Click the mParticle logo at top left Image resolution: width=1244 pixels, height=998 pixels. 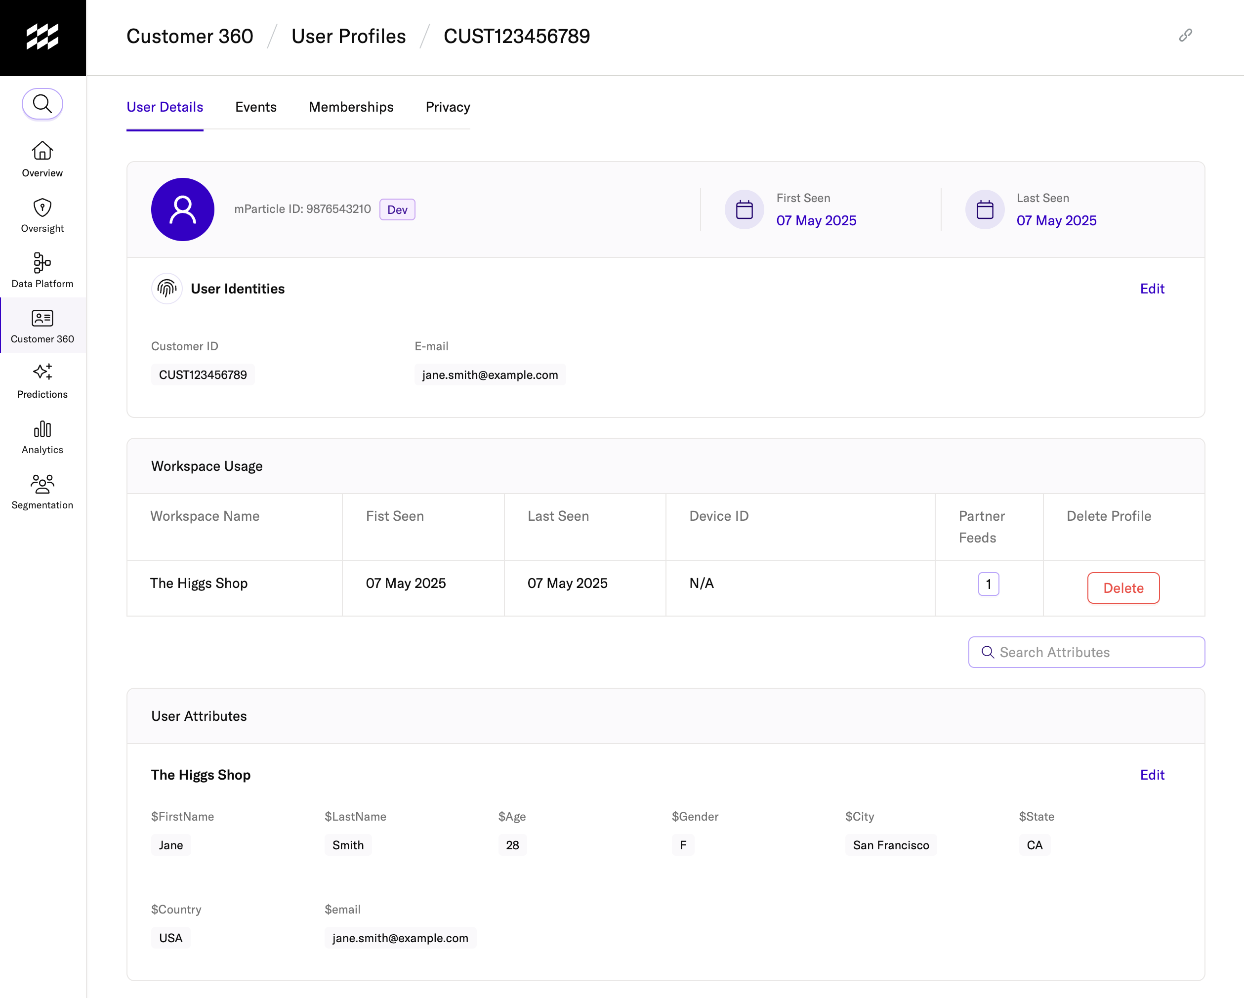tap(42, 38)
